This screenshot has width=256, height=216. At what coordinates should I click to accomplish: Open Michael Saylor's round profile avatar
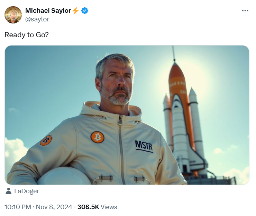coord(13,15)
